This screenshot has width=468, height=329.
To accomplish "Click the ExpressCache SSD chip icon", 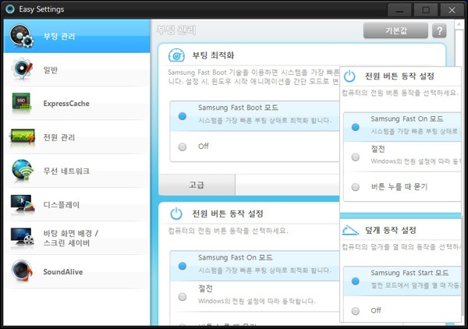I will (22, 103).
